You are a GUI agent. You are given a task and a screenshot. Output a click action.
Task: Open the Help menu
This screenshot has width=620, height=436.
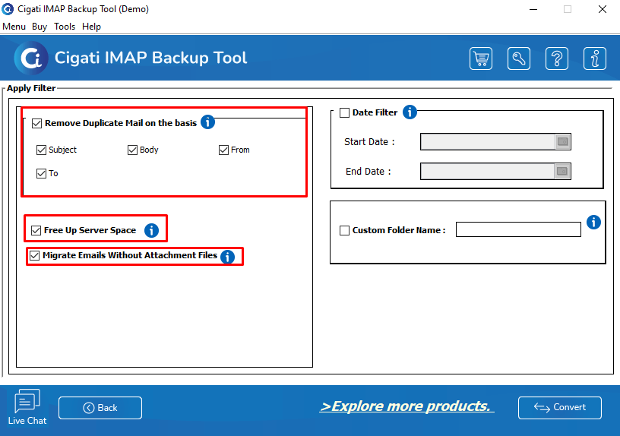[91, 27]
